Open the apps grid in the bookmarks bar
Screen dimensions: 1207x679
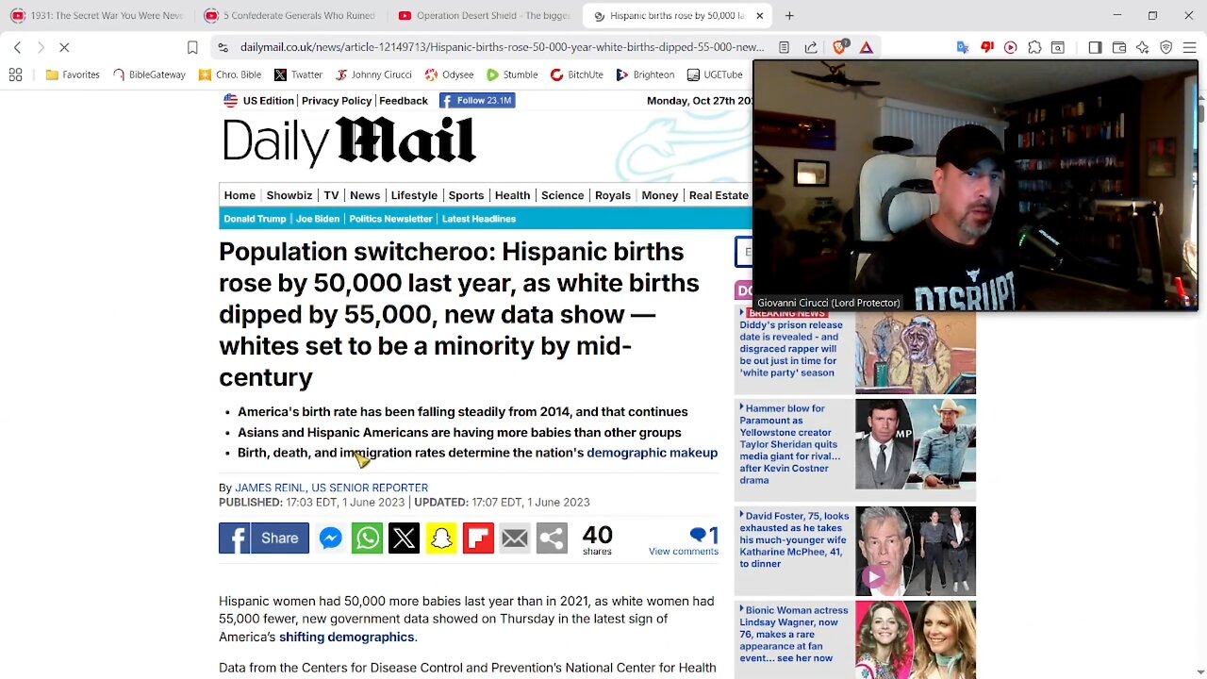click(x=15, y=75)
